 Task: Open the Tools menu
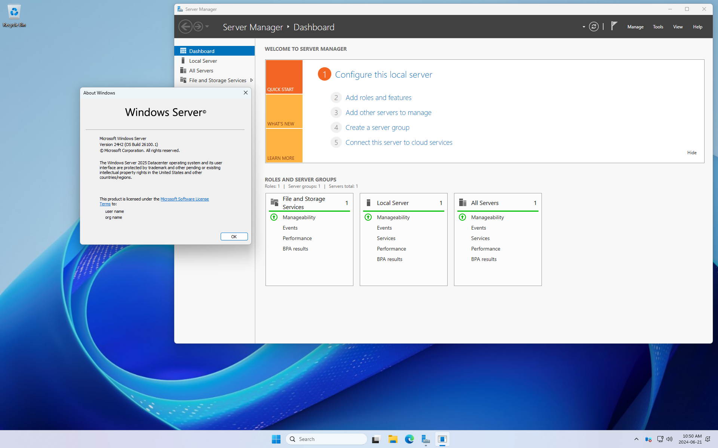pos(658,27)
